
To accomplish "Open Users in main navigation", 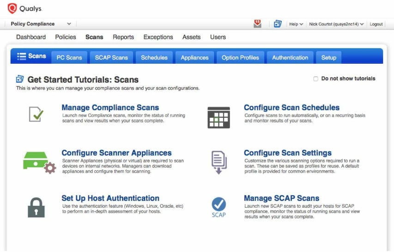I will tap(218, 37).
